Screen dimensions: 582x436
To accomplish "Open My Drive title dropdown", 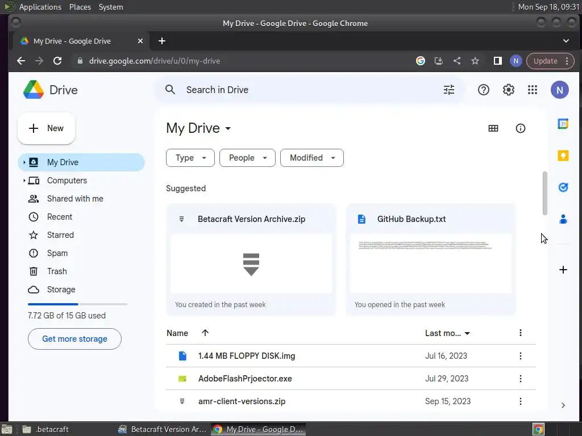I will pos(198,128).
